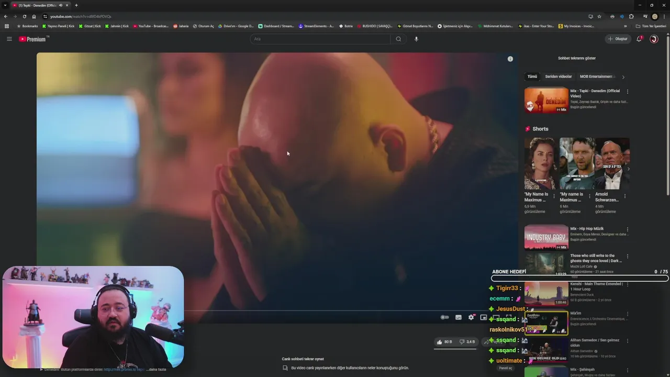670x377 pixels.
Task: Dislike the video showing 3,4 B
Action: tap(467, 342)
